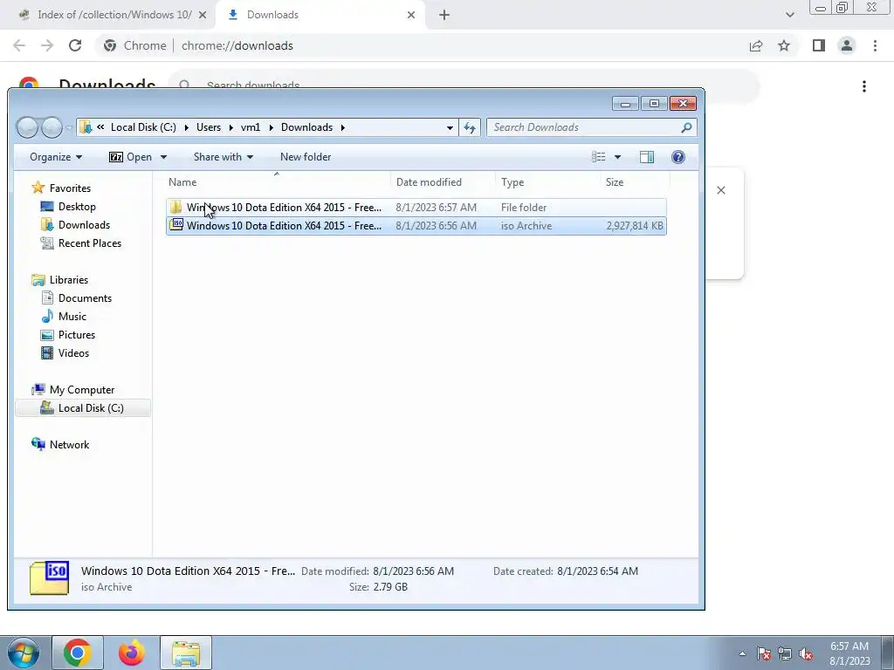894x670 pixels.
Task: Expand the Open button dropdown arrow
Action: coord(163,157)
